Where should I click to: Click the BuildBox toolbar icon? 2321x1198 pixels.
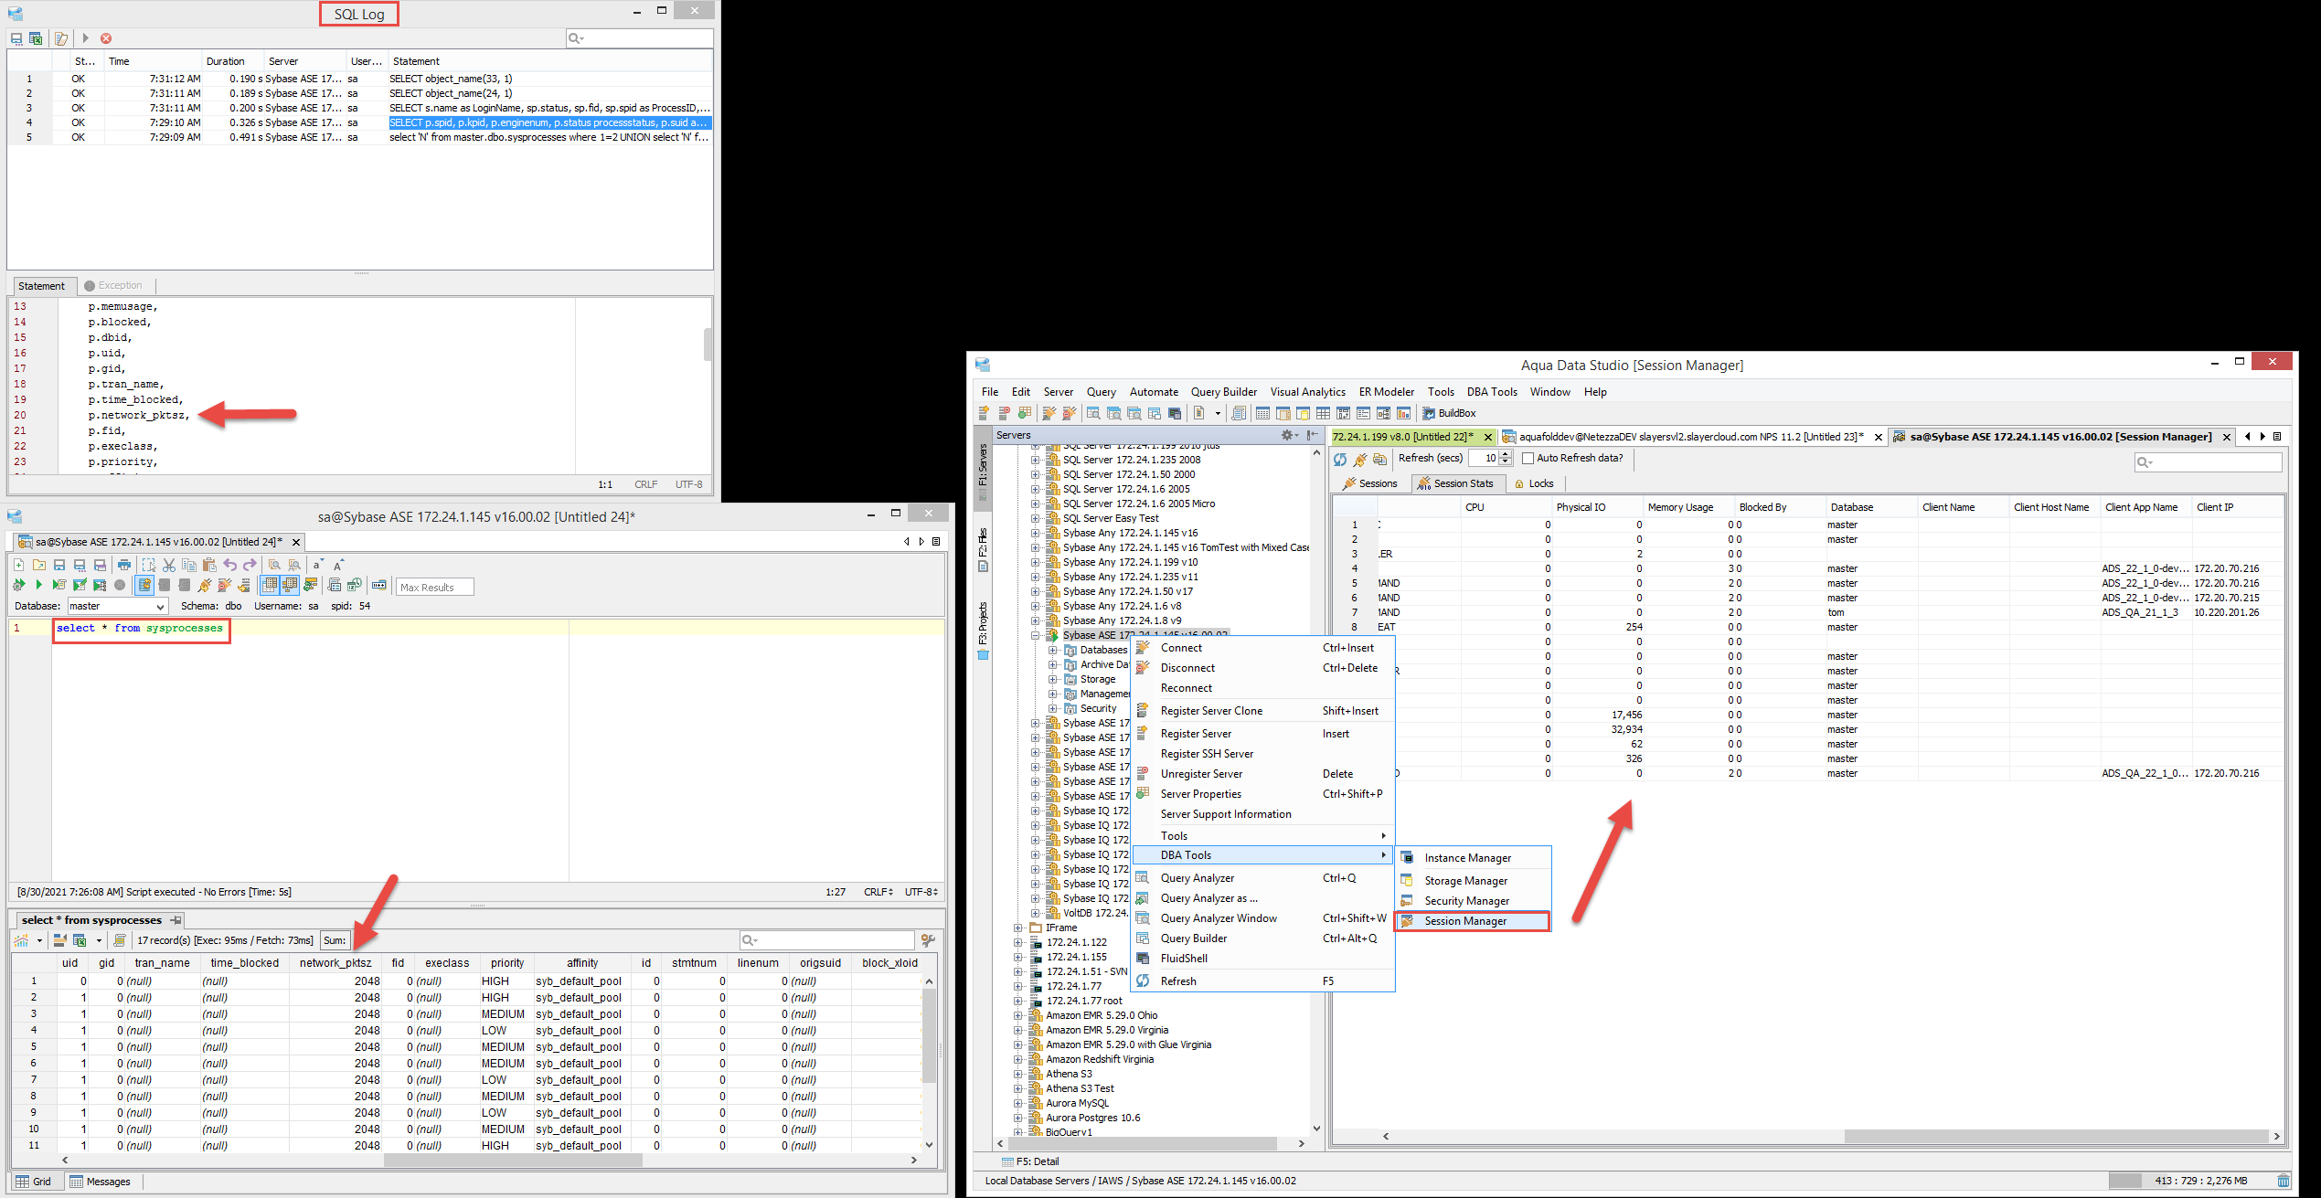point(1429,413)
